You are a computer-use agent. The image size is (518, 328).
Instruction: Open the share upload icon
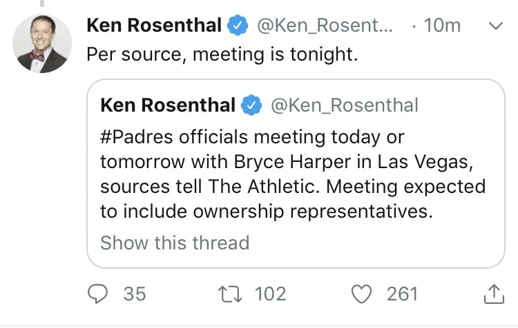pos(492,294)
